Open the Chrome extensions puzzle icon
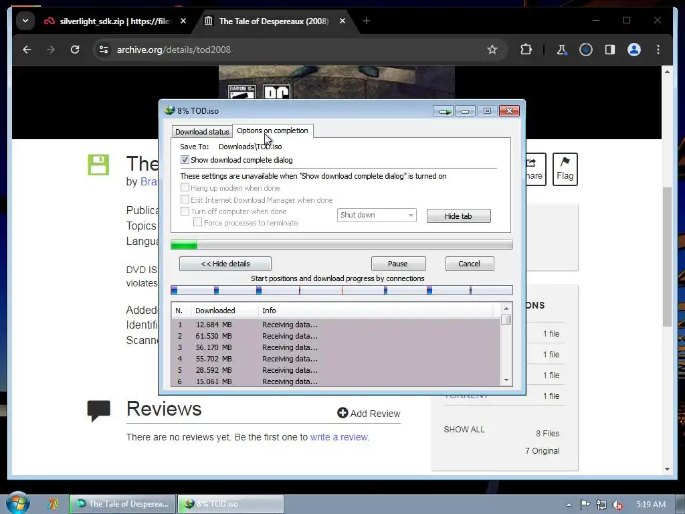 526,50
